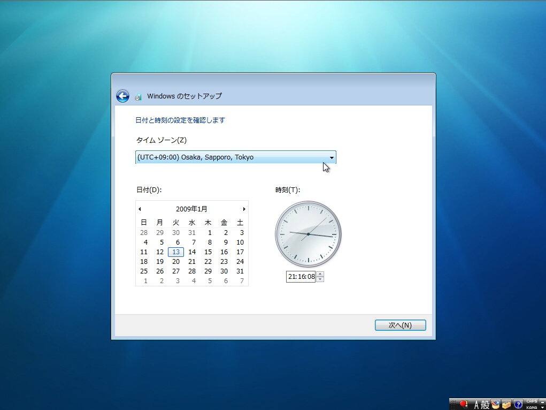Choose date 23 in the calendar
Screen dimensions: 546x410
(x=224, y=262)
